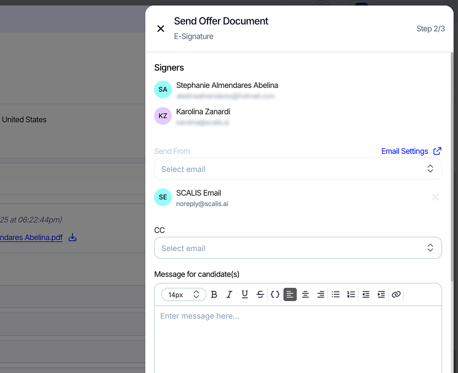Toggle bold formatting in message editor
458x373 pixels.
pos(214,294)
